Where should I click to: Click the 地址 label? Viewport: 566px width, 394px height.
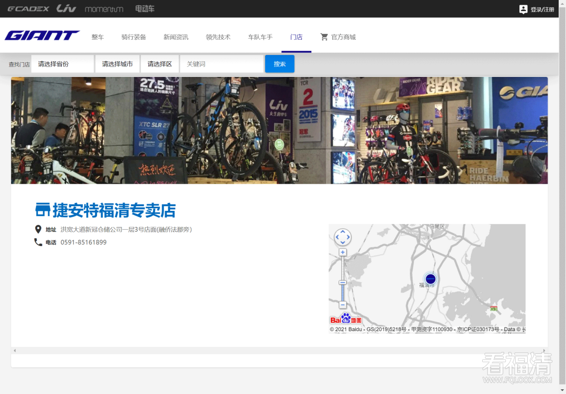51,230
